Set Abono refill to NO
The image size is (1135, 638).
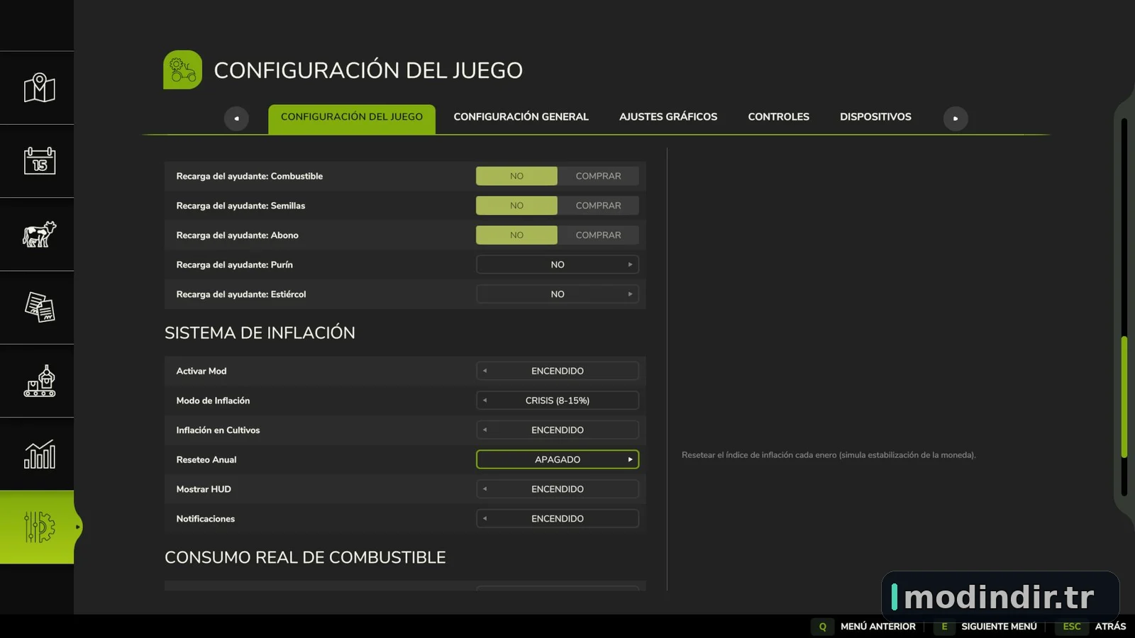tap(516, 235)
